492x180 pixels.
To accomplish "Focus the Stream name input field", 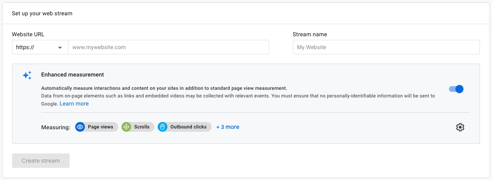I will click(386, 47).
